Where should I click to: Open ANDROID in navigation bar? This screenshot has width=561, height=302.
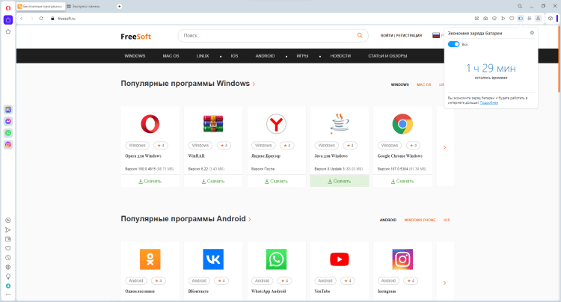coord(265,56)
